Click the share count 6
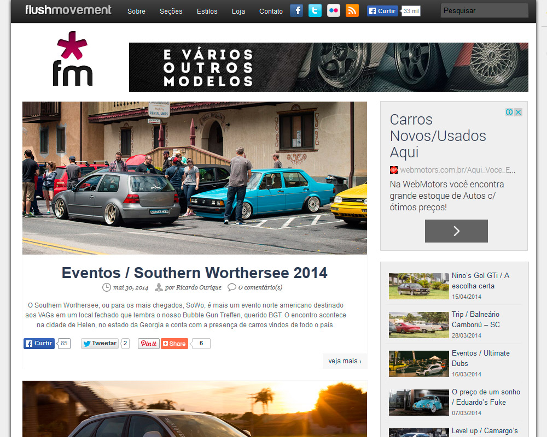Viewport: 547px width, 437px height. 201,344
